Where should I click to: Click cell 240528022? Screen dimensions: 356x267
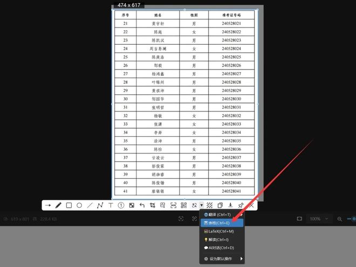click(231, 32)
